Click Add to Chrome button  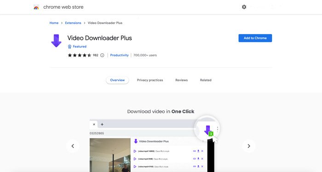[x=255, y=38]
